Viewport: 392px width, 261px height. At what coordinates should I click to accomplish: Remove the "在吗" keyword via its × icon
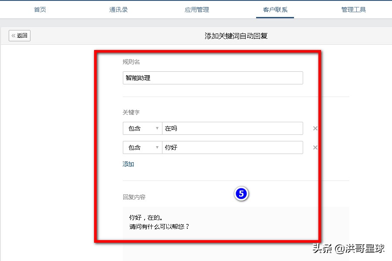pos(315,128)
